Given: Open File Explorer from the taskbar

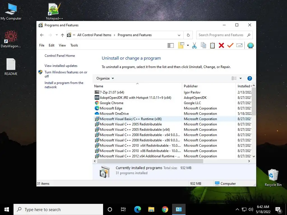Looking at the screenshot, I should [x=151, y=209].
